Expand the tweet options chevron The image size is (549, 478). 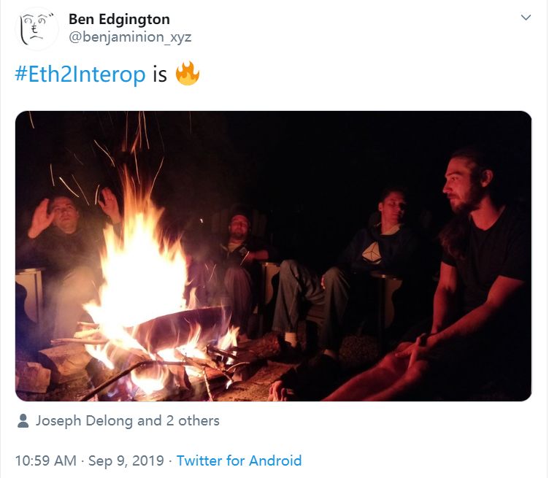click(526, 18)
